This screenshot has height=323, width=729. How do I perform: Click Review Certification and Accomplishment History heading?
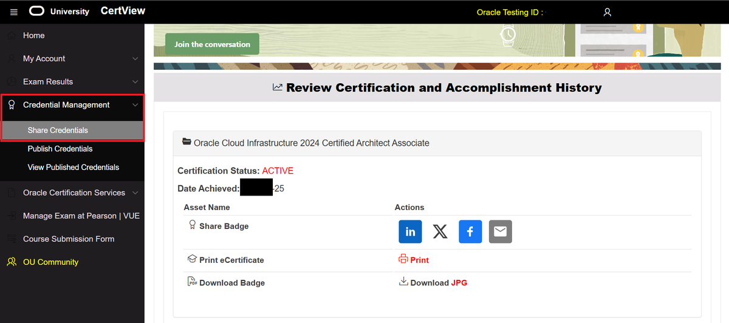click(x=444, y=87)
